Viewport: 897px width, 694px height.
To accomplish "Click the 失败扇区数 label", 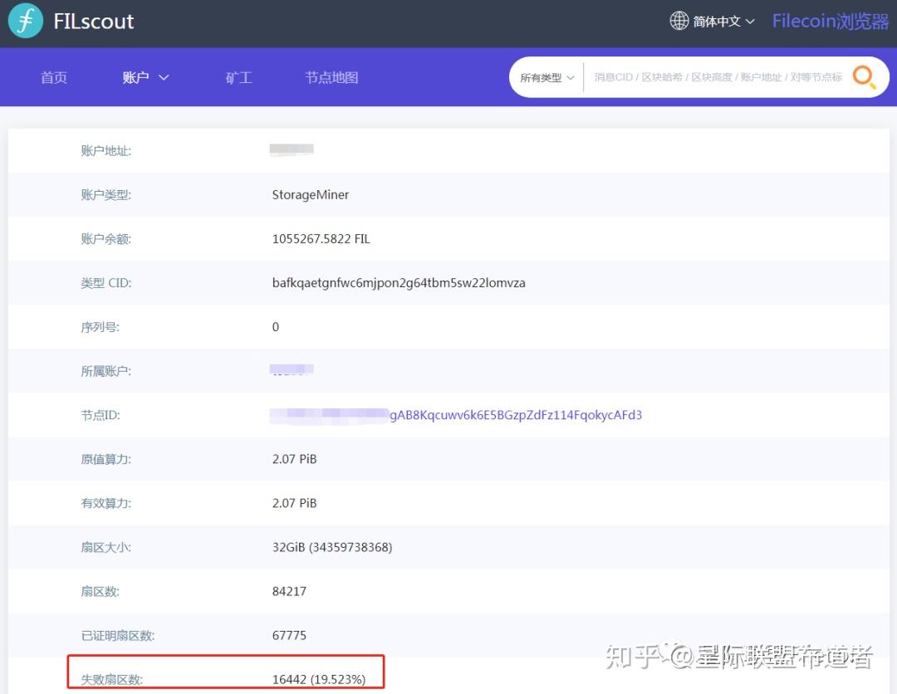I will pyautogui.click(x=111, y=679).
